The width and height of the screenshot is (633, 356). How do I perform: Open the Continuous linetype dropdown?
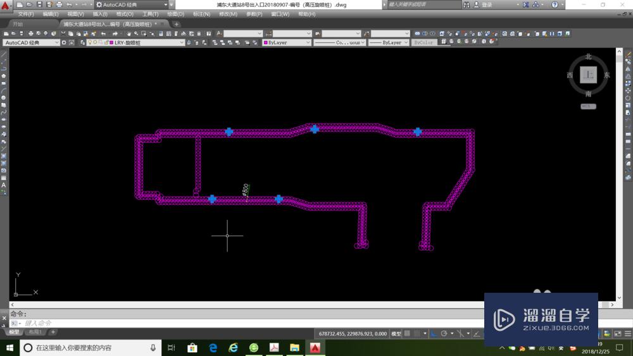pyautogui.click(x=340, y=42)
